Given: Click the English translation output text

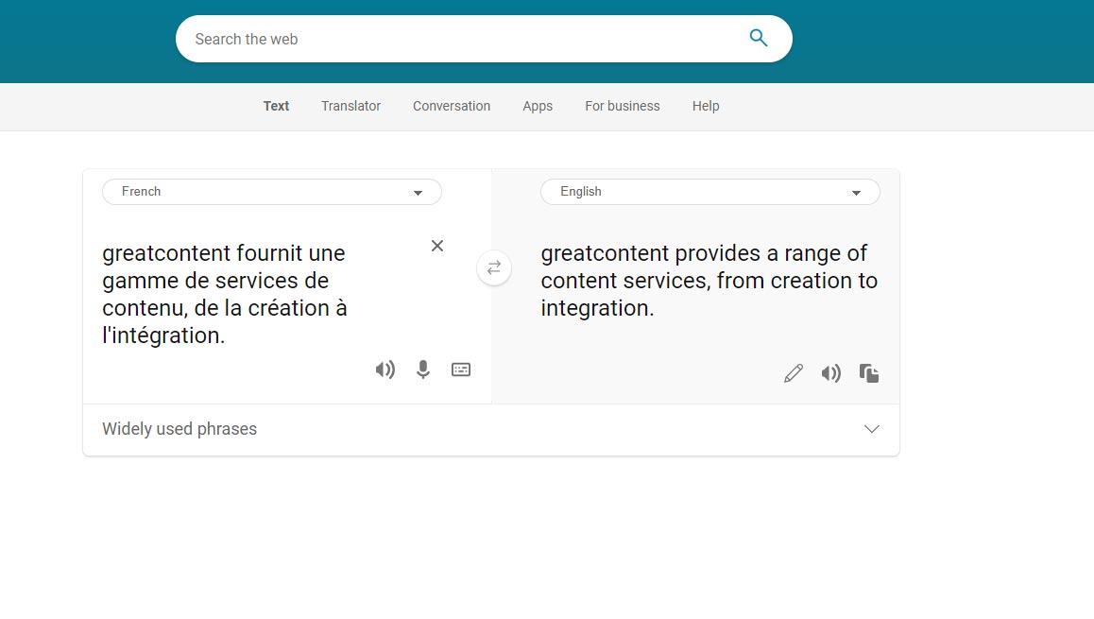Looking at the screenshot, I should pyautogui.click(x=709, y=281).
